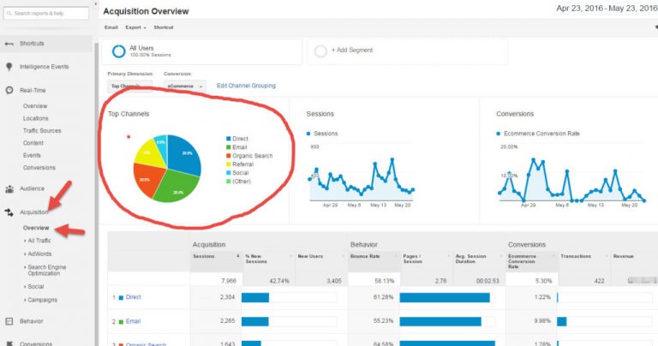Open the Export dropdown menu

134,27
